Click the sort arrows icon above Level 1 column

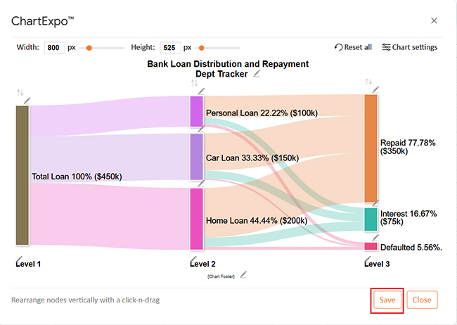(20, 93)
